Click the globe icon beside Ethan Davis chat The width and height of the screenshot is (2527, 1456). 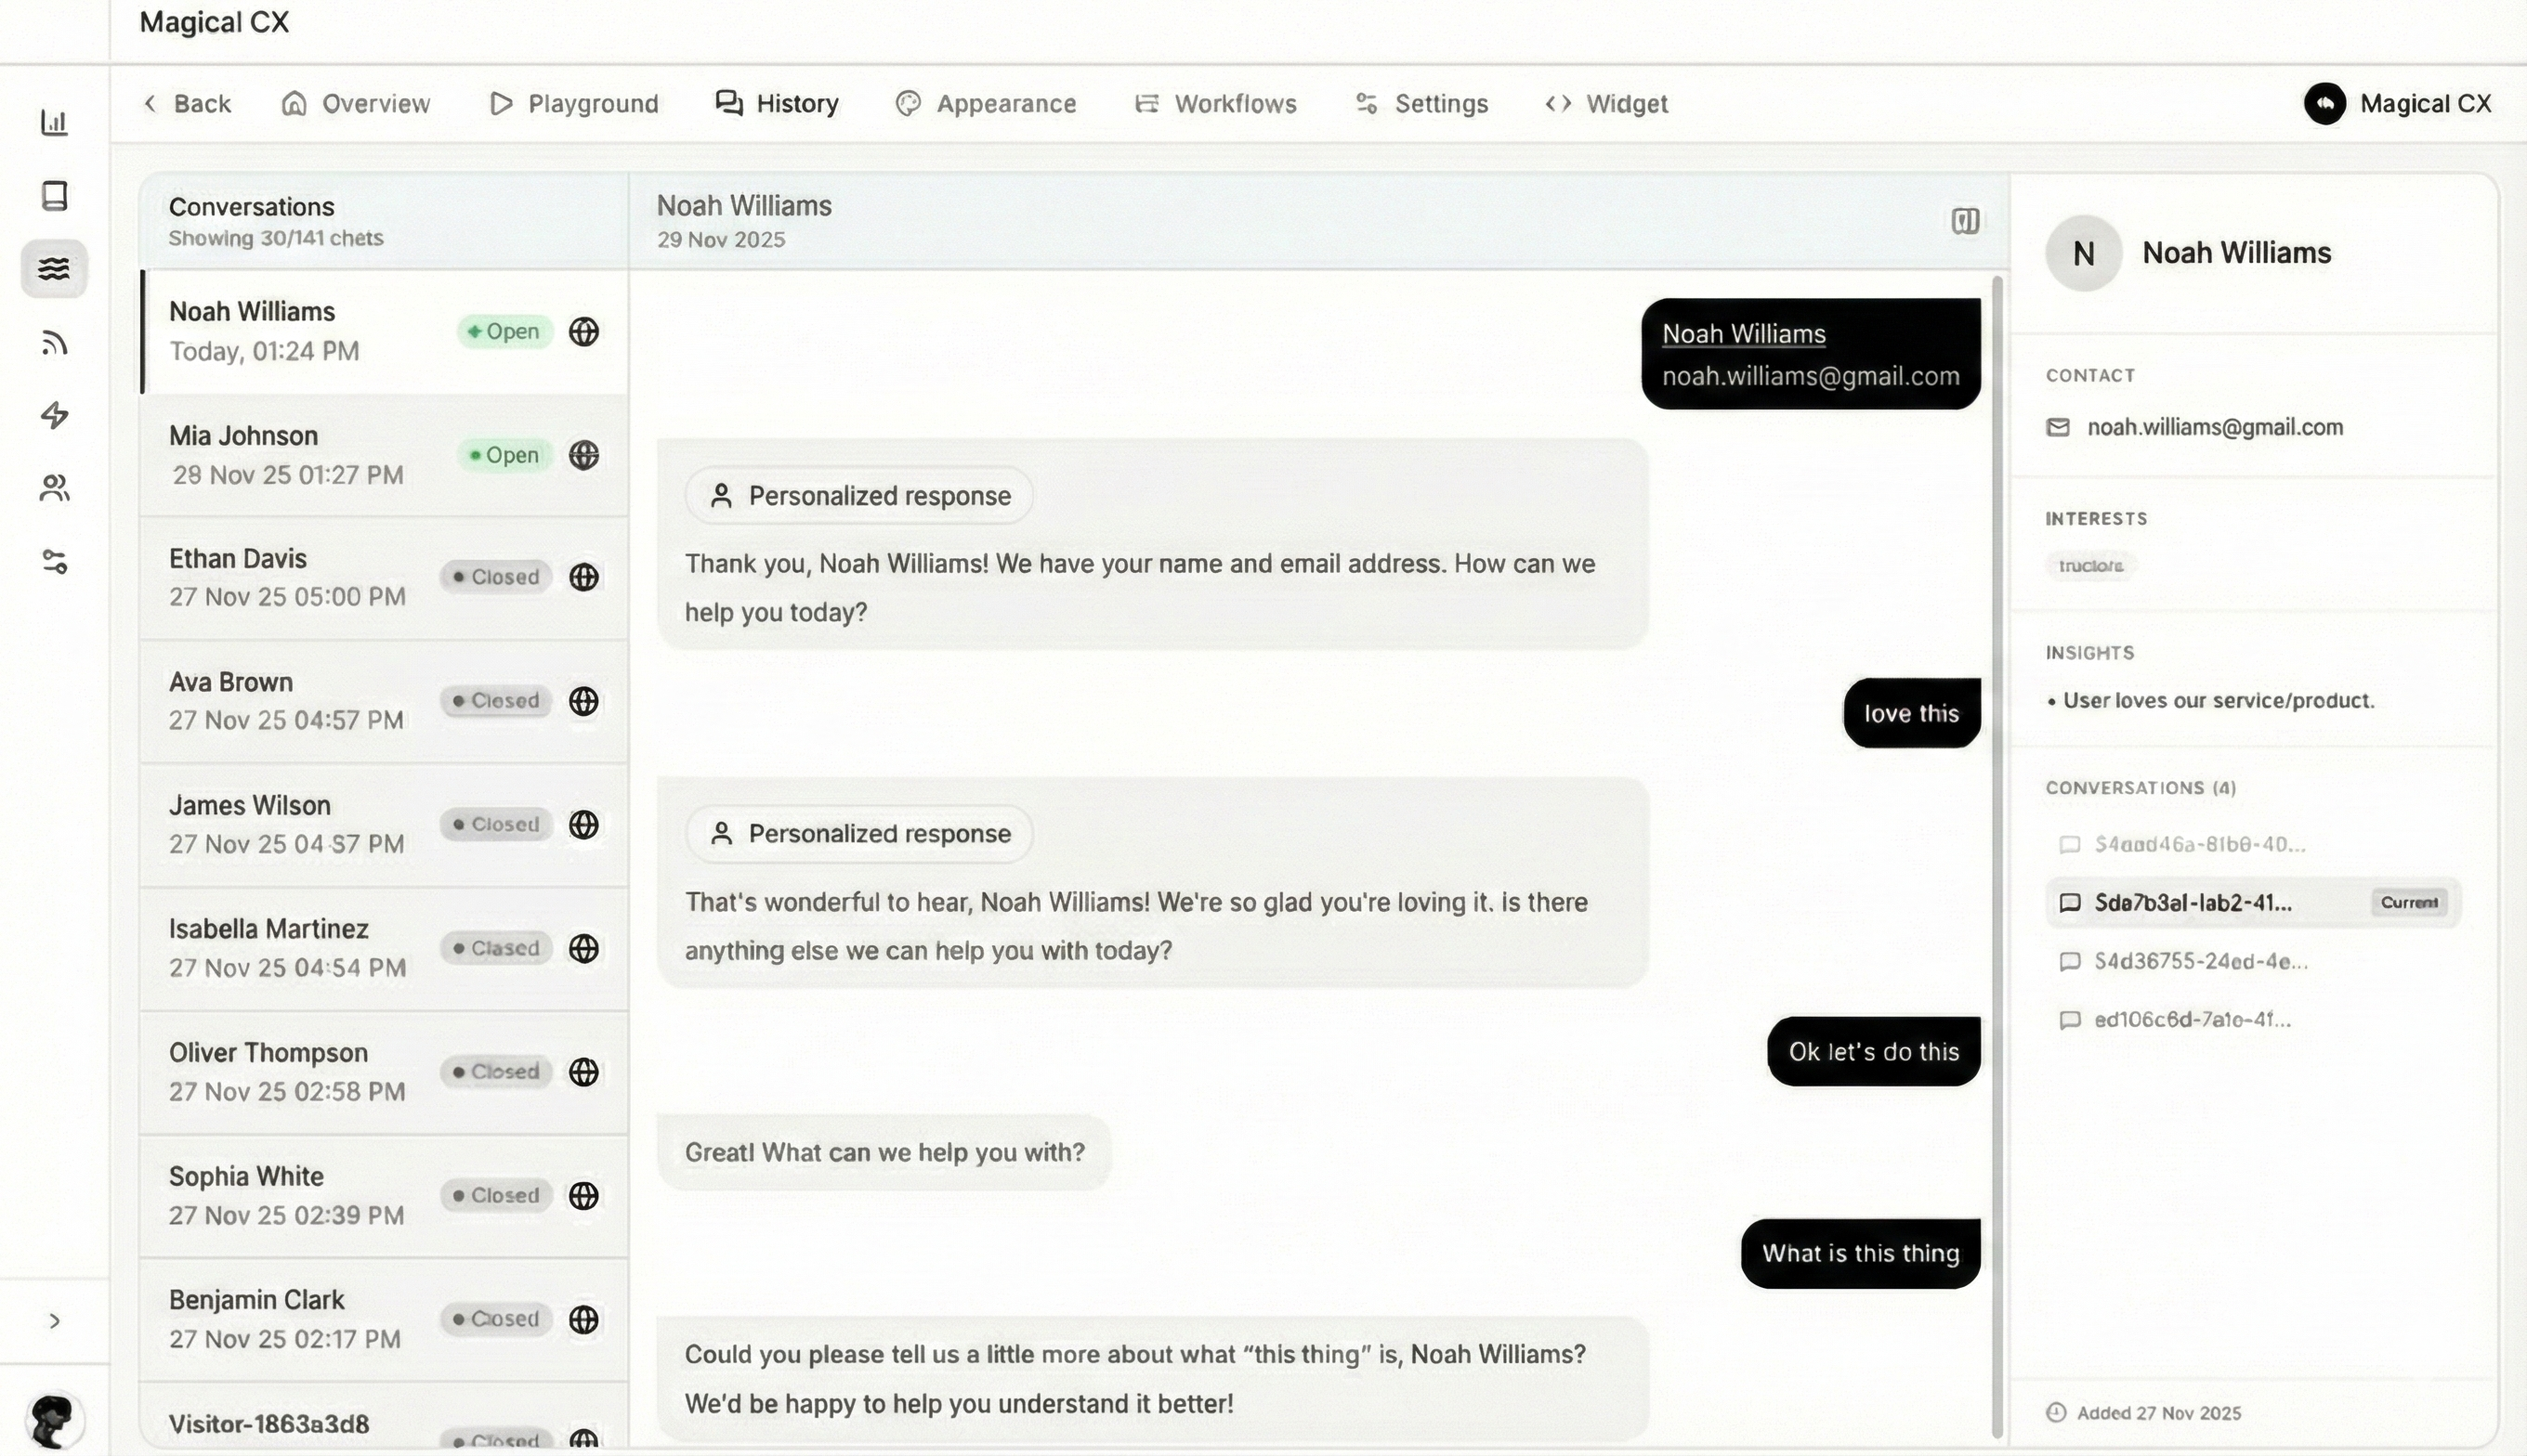point(583,577)
